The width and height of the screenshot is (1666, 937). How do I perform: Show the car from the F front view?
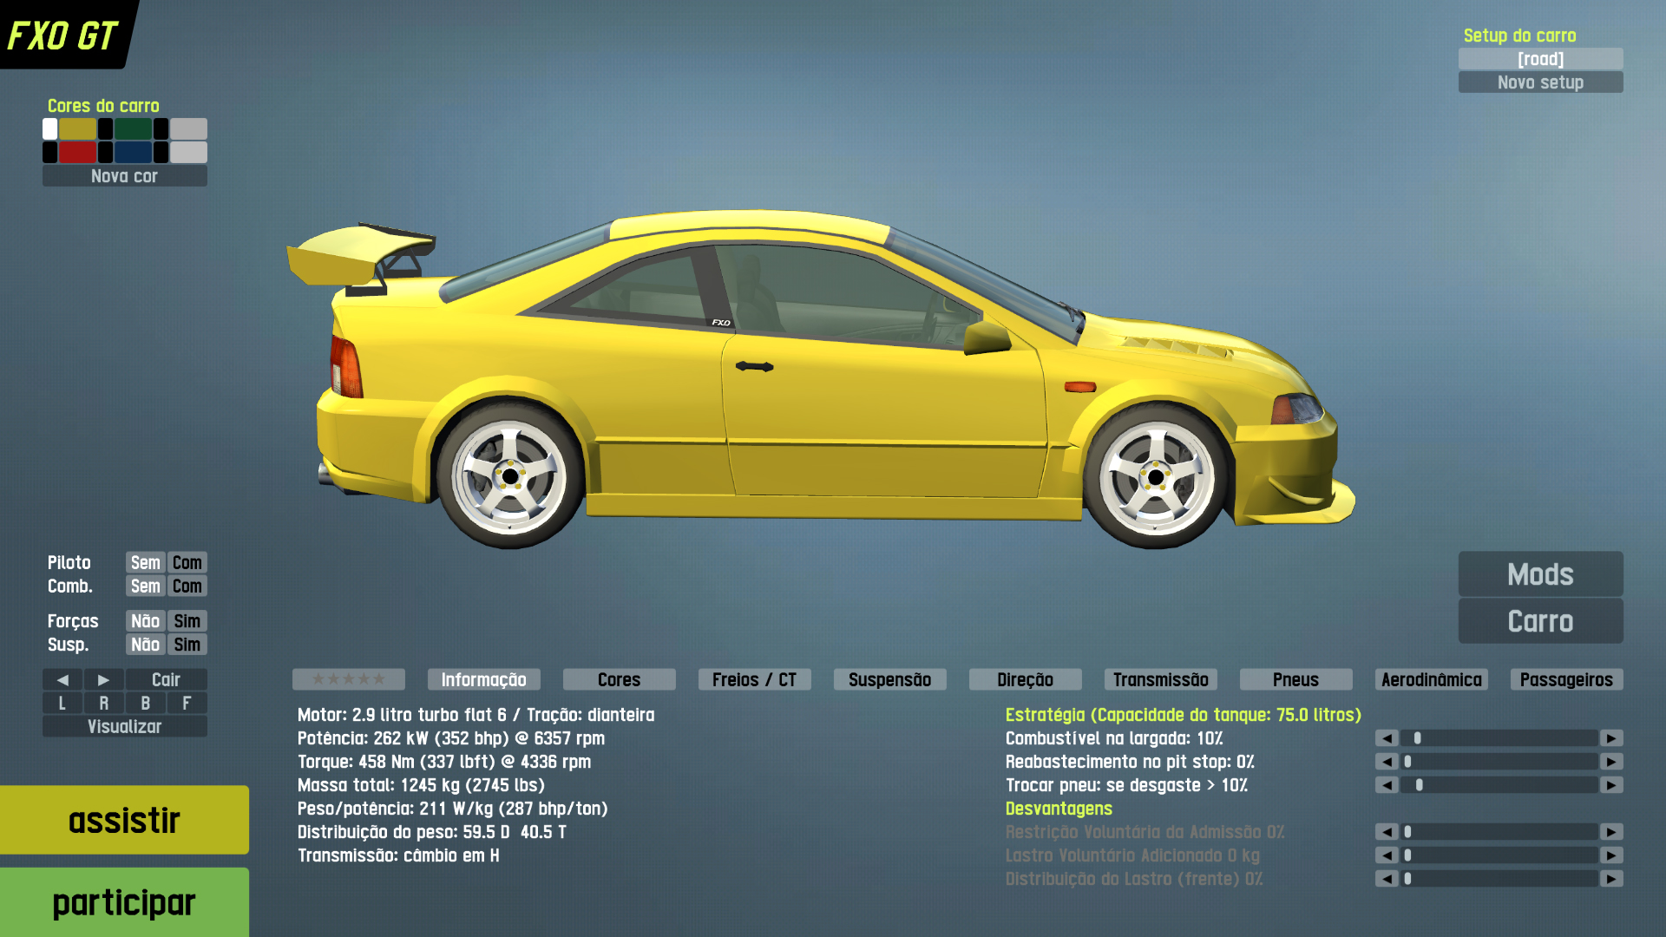click(x=187, y=703)
